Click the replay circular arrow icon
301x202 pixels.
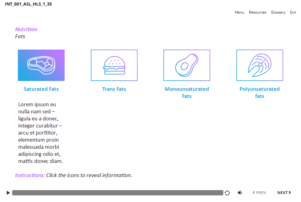pyautogui.click(x=227, y=193)
